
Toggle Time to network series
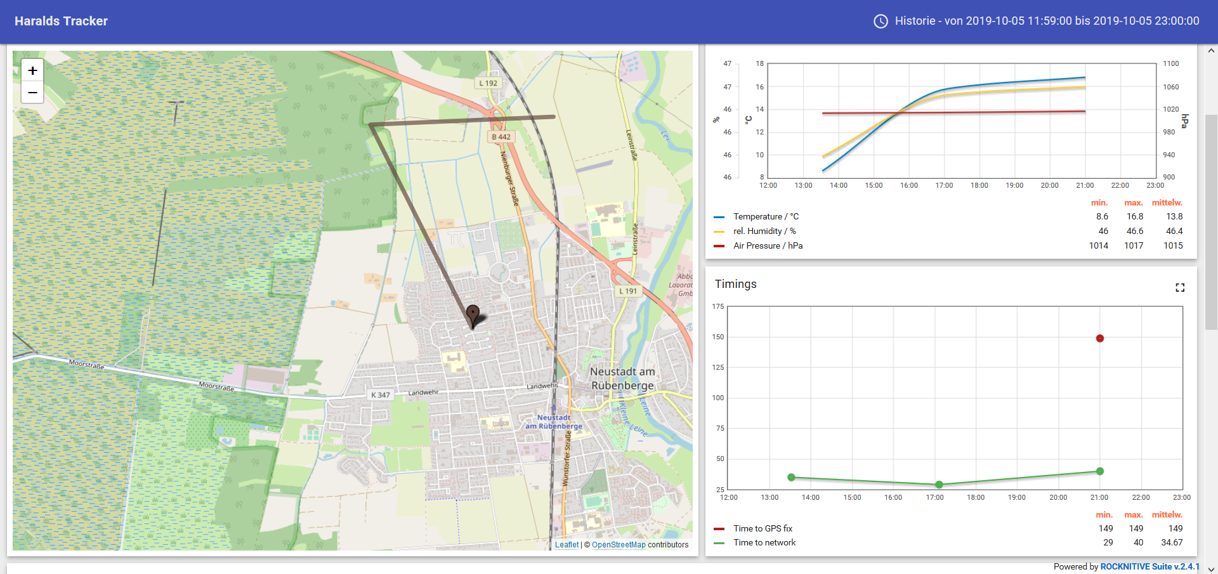[x=764, y=542]
